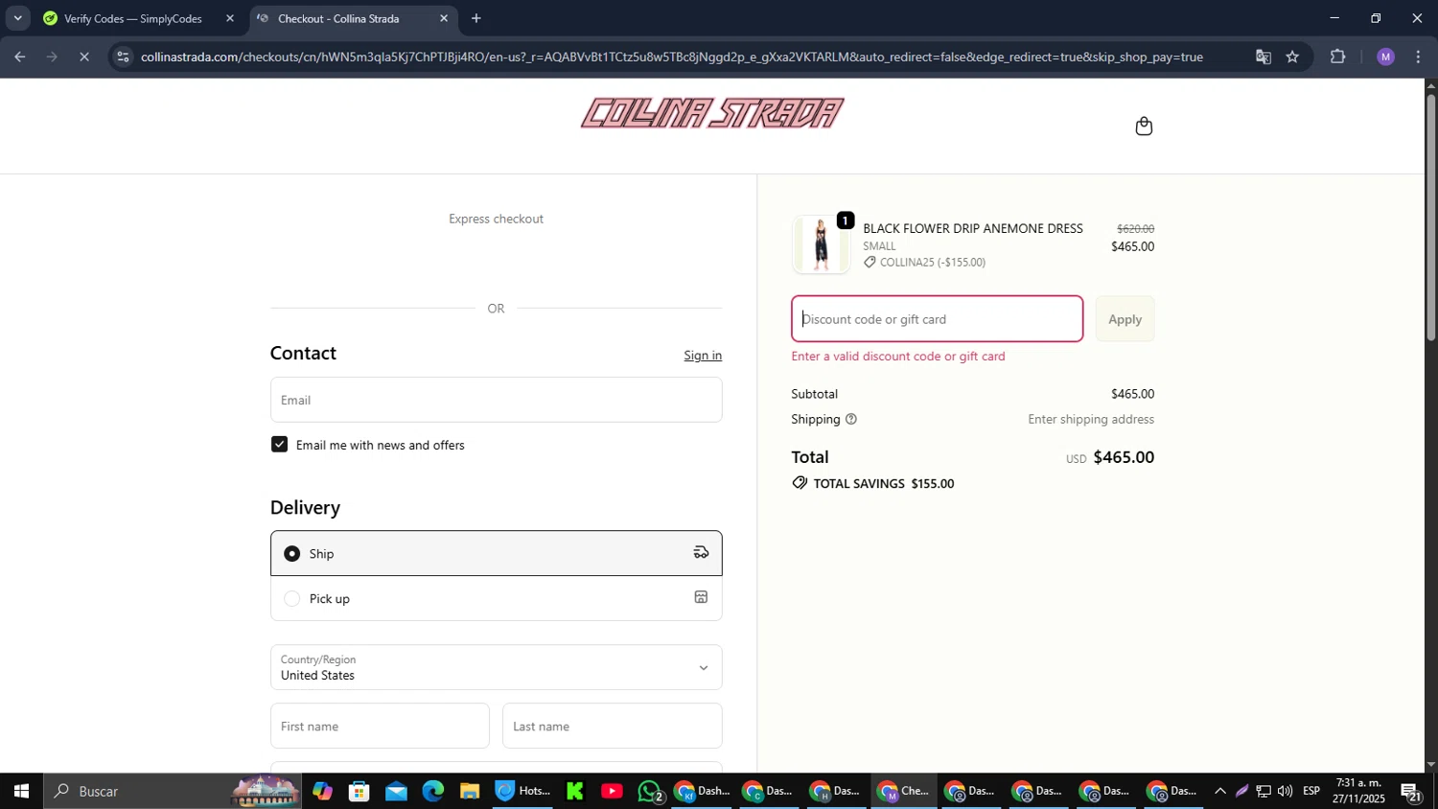
Task: Click the Enter shipping address text
Action: tap(1091, 419)
